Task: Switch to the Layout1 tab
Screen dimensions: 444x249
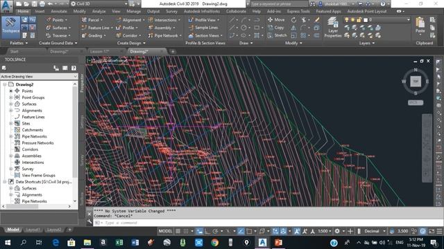Action: pos(33,230)
